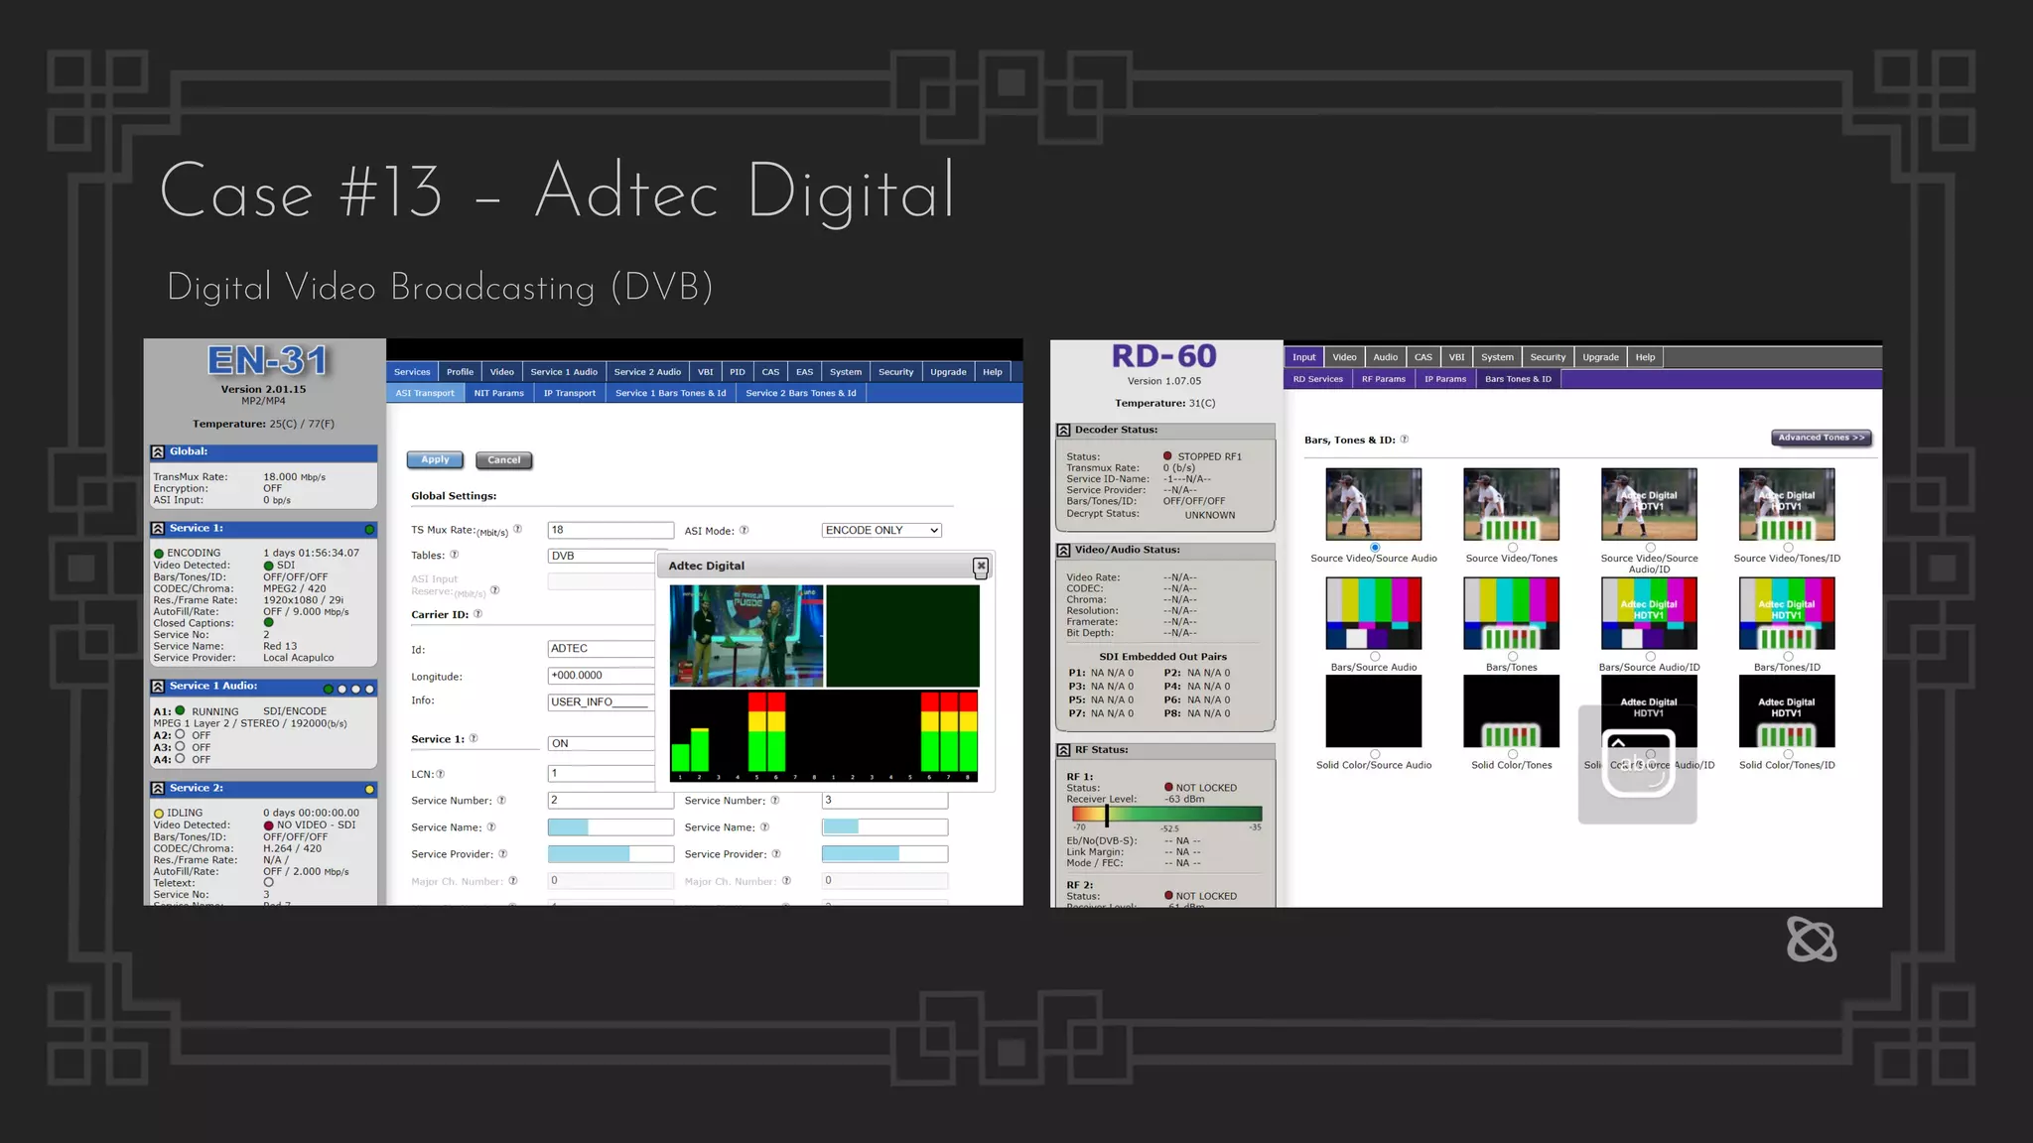Viewport: 2033px width, 1143px height.
Task: Click help icon beside left Service Number
Action: point(501,801)
